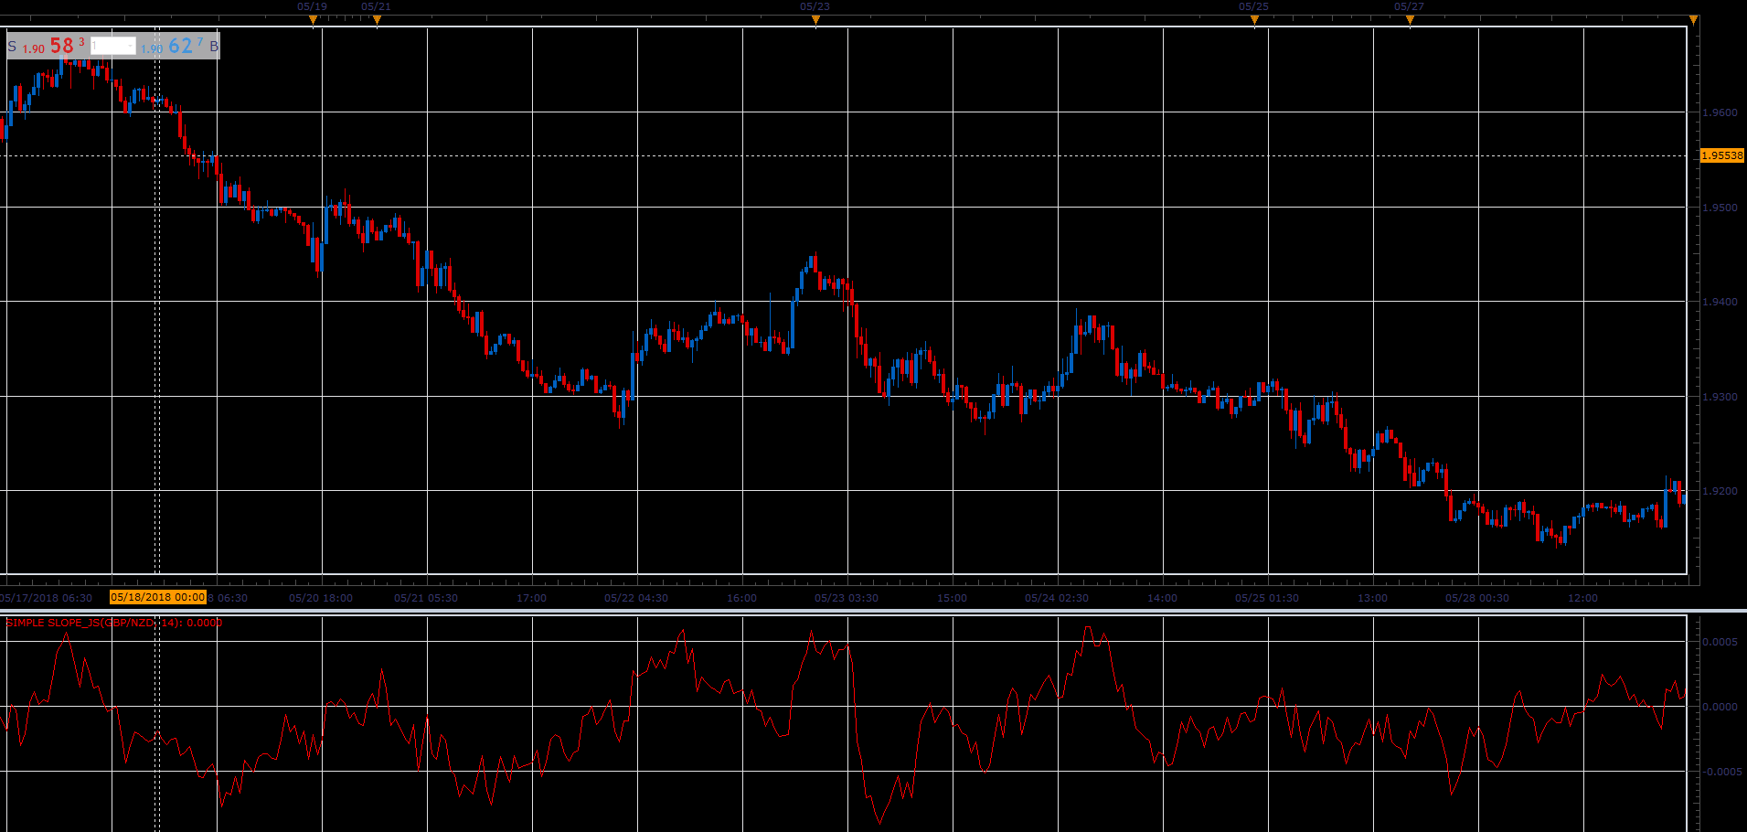
Task: Click the Sell price 1.90583
Action: [53, 46]
